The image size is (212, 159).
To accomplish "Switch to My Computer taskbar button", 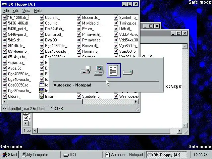I will 40,155.
